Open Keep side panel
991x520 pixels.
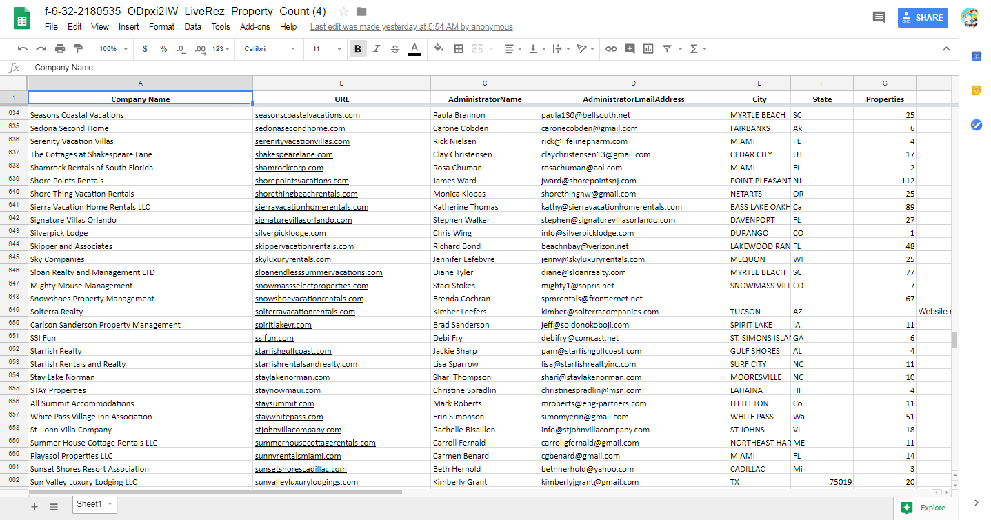[x=976, y=90]
